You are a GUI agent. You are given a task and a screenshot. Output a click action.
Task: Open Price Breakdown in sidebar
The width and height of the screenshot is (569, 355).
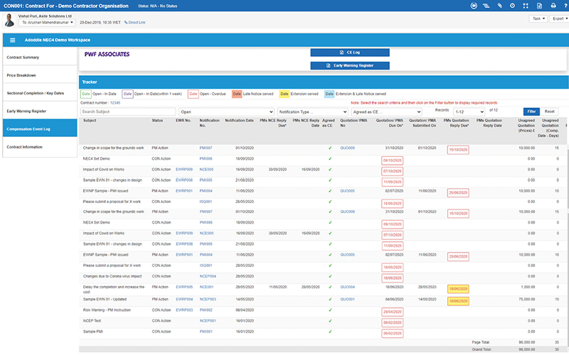click(x=40, y=75)
